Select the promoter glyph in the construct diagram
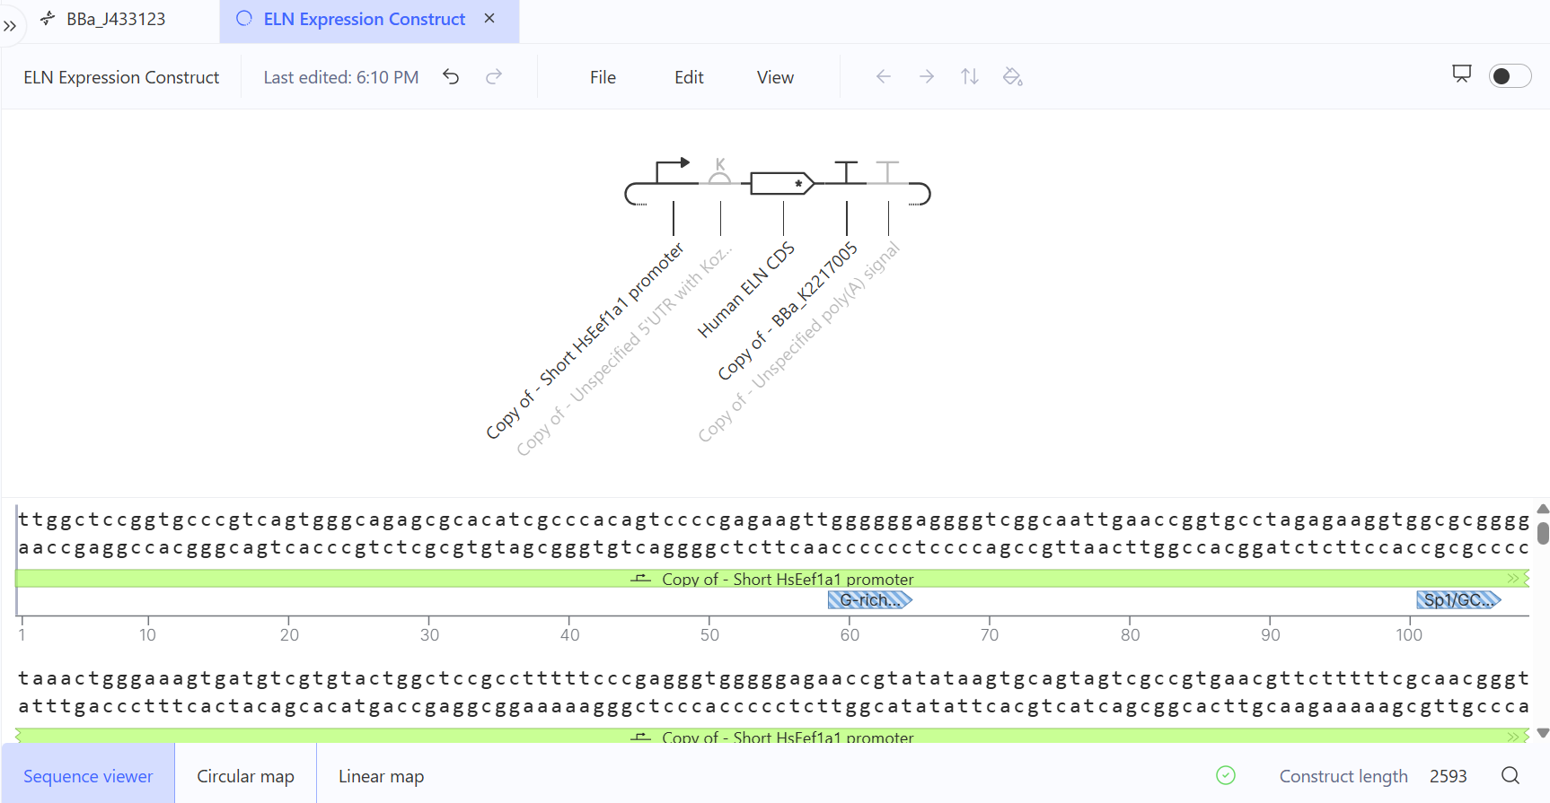The width and height of the screenshot is (1550, 803). pos(673,172)
